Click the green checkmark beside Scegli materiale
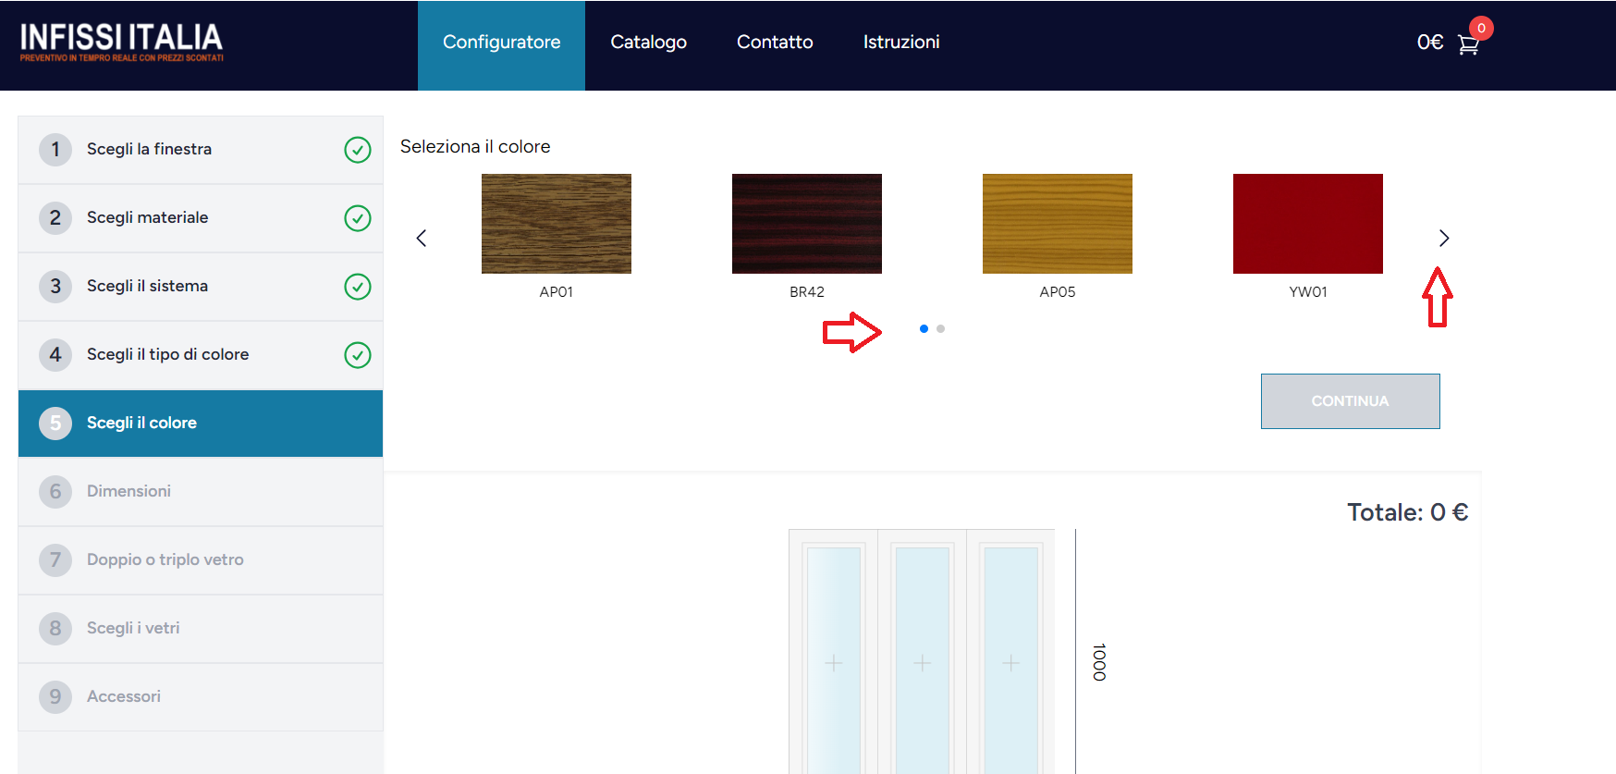Viewport: 1616px width, 774px height. (x=358, y=218)
